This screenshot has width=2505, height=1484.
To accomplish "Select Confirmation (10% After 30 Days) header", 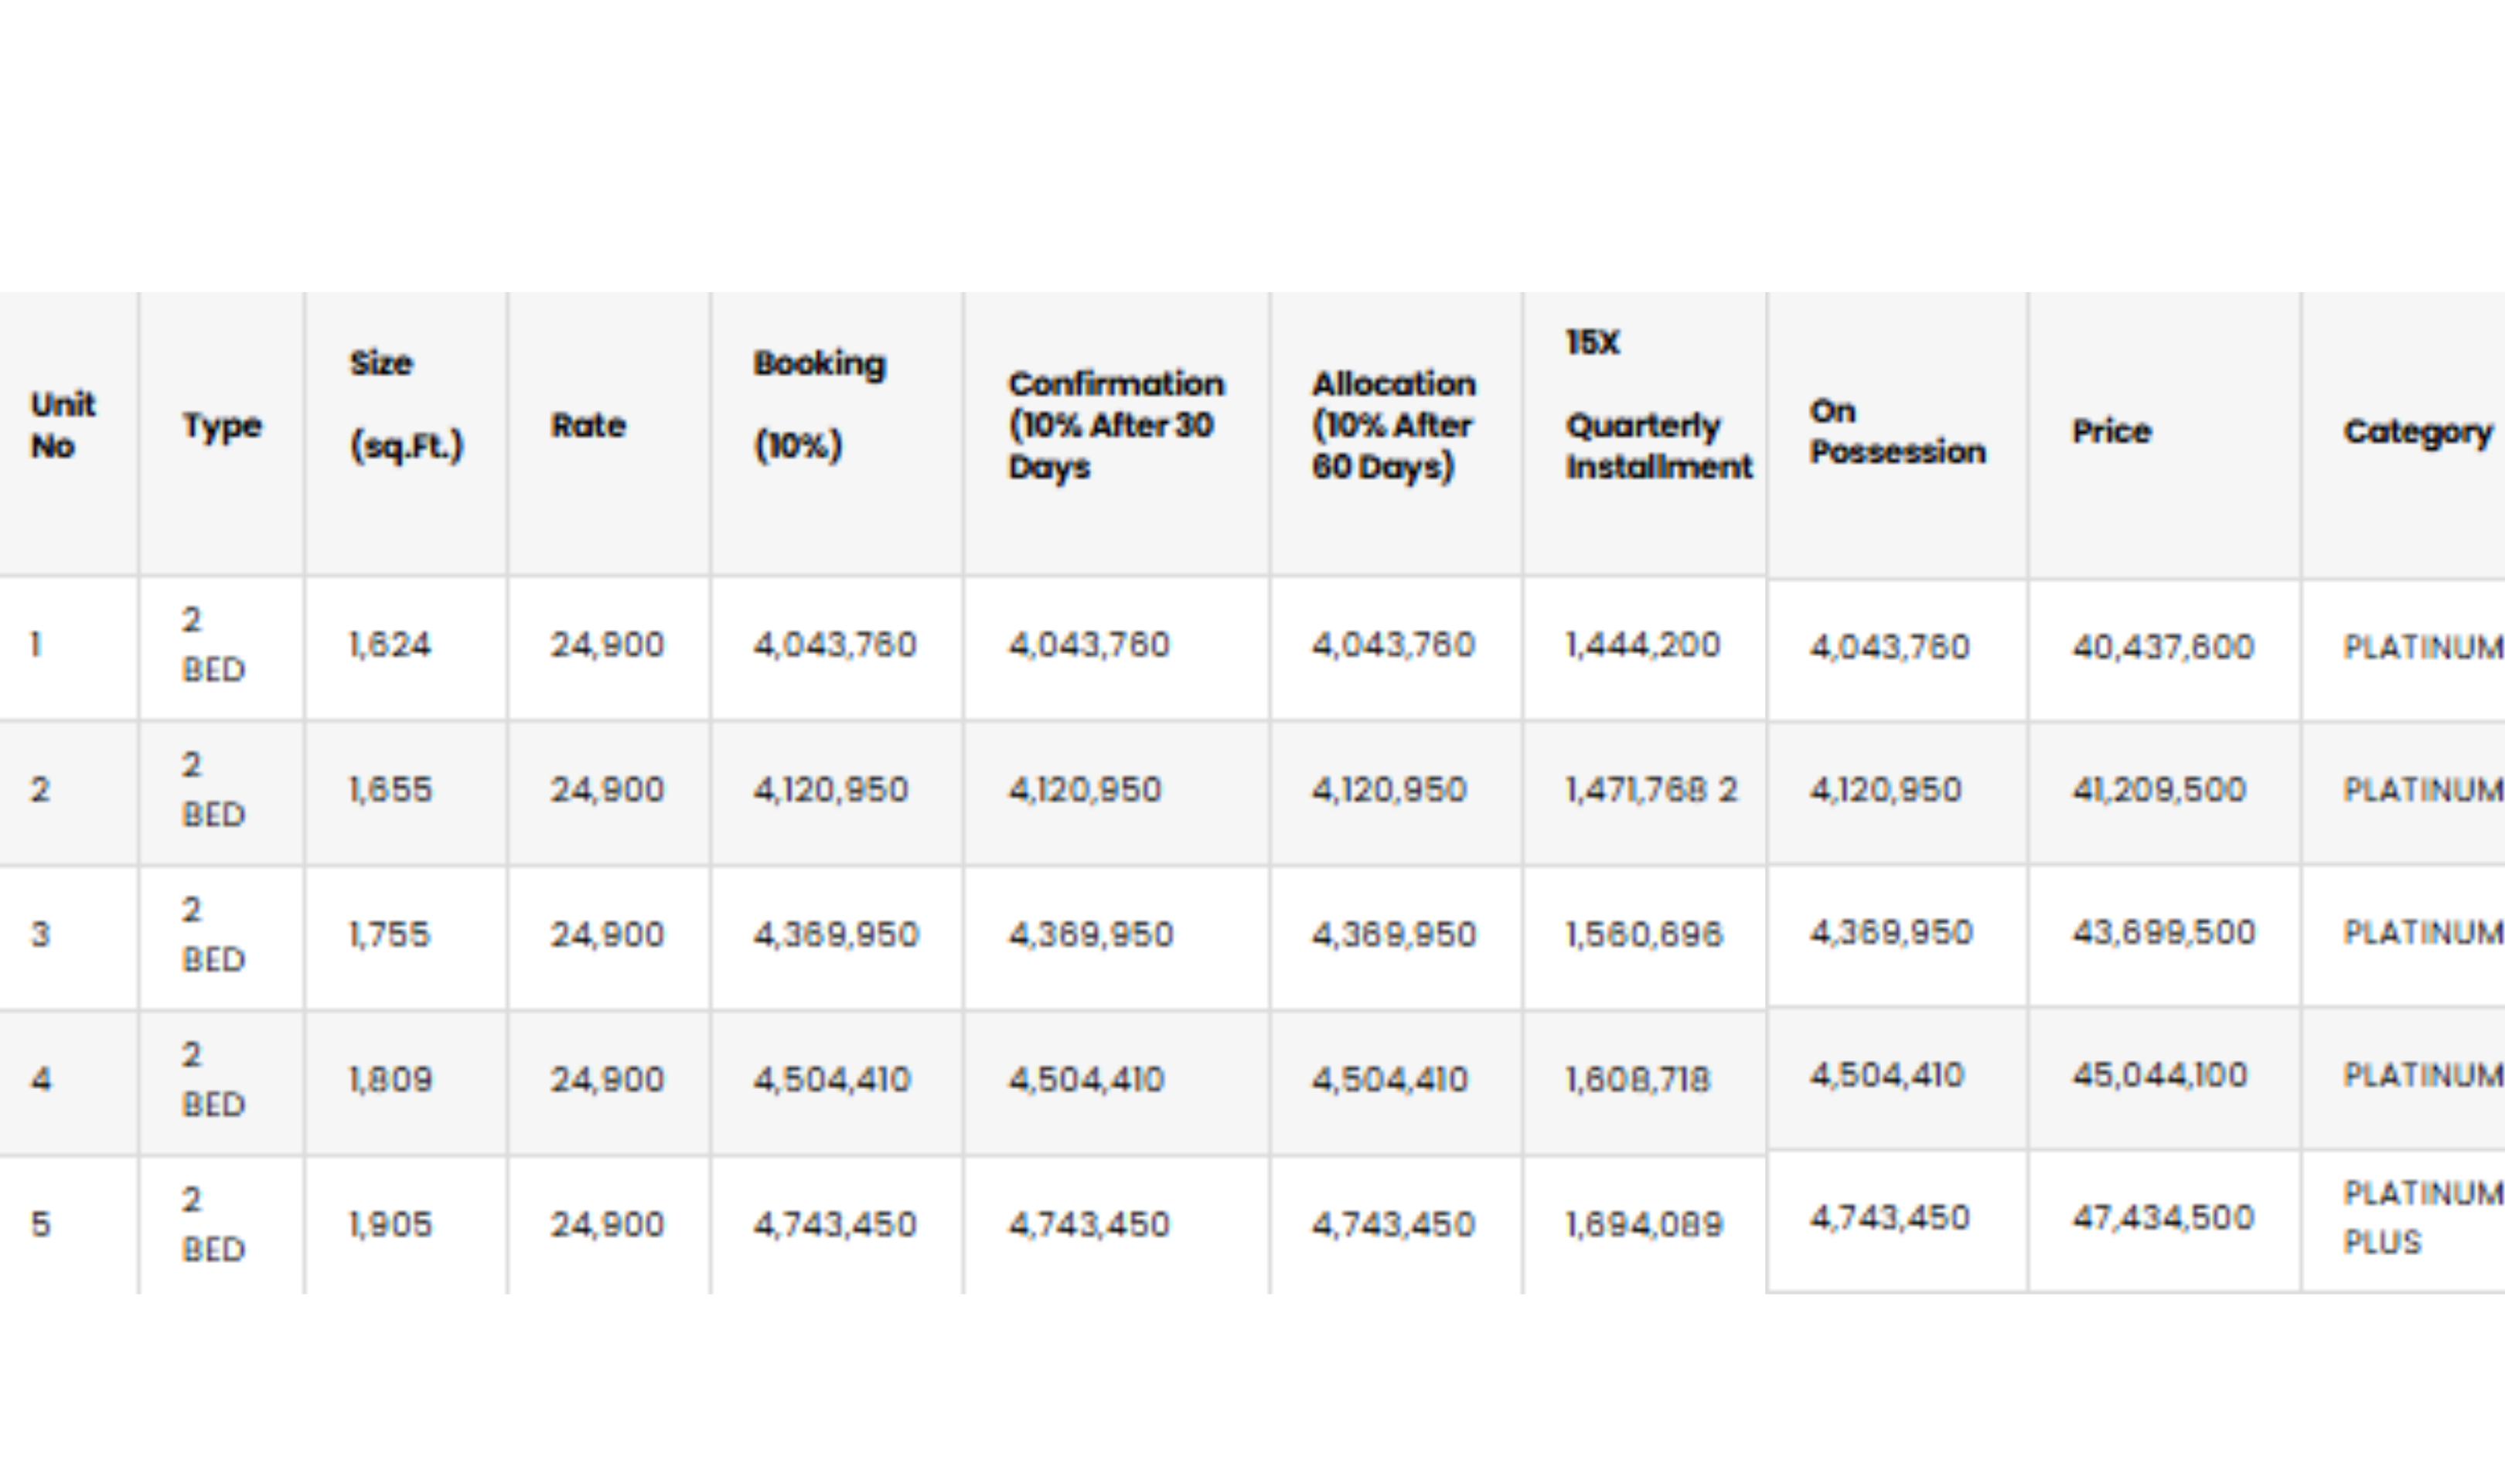I will click(1115, 425).
